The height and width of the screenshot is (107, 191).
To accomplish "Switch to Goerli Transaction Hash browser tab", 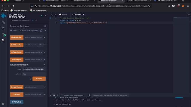I will 138,1.
